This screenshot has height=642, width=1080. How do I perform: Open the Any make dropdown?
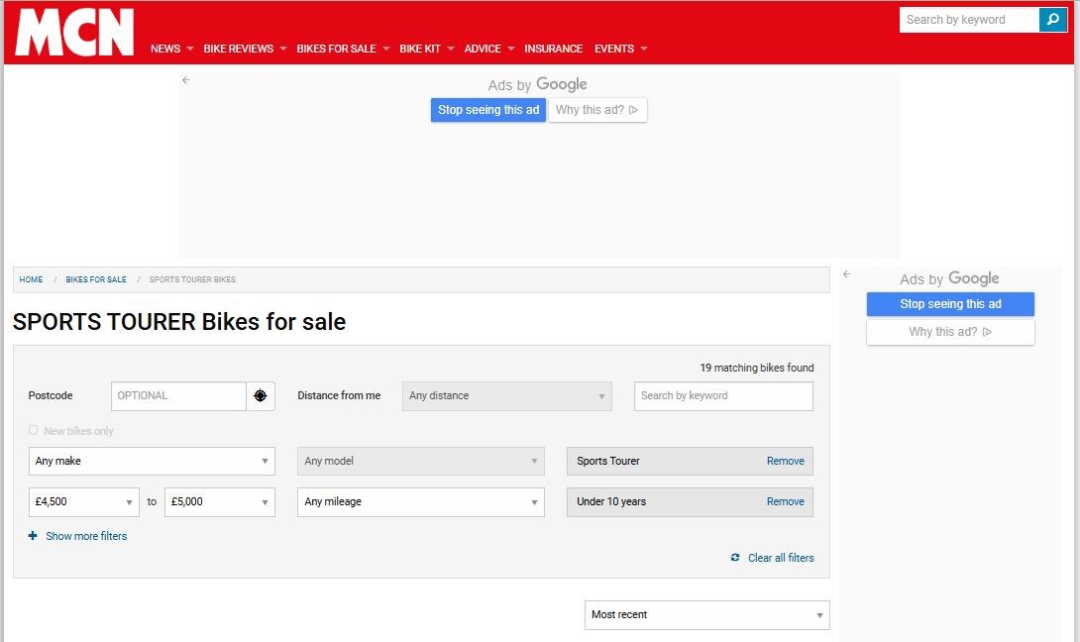152,462
